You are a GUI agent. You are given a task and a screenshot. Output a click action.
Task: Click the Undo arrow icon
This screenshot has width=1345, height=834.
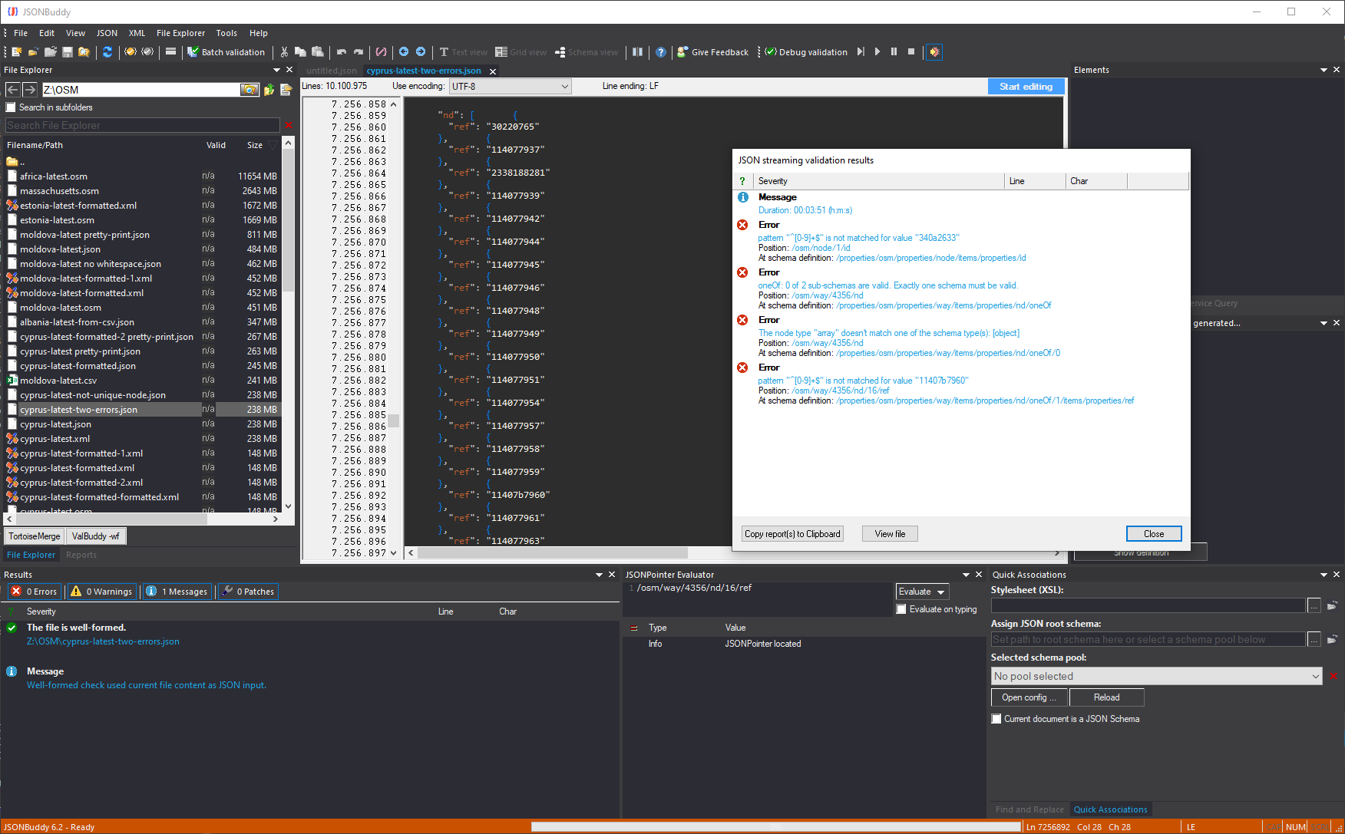[342, 52]
